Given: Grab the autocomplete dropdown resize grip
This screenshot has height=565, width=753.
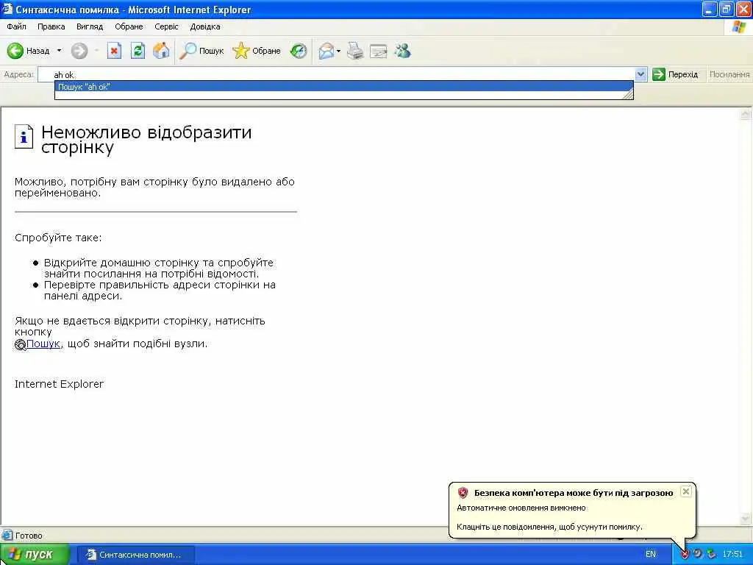Looking at the screenshot, I should pyautogui.click(x=628, y=95).
